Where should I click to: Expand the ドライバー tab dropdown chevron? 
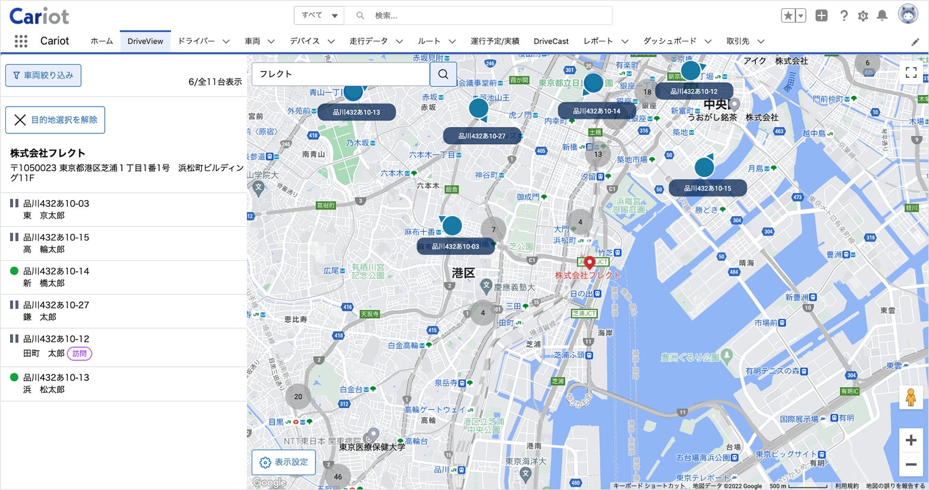pos(226,42)
